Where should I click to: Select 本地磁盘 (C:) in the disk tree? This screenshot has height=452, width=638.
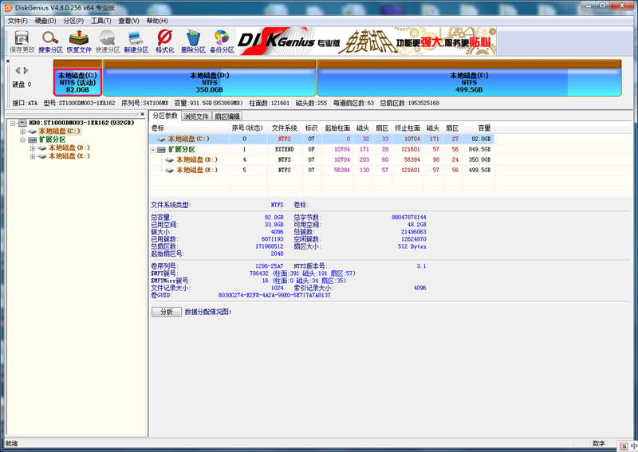tap(59, 132)
